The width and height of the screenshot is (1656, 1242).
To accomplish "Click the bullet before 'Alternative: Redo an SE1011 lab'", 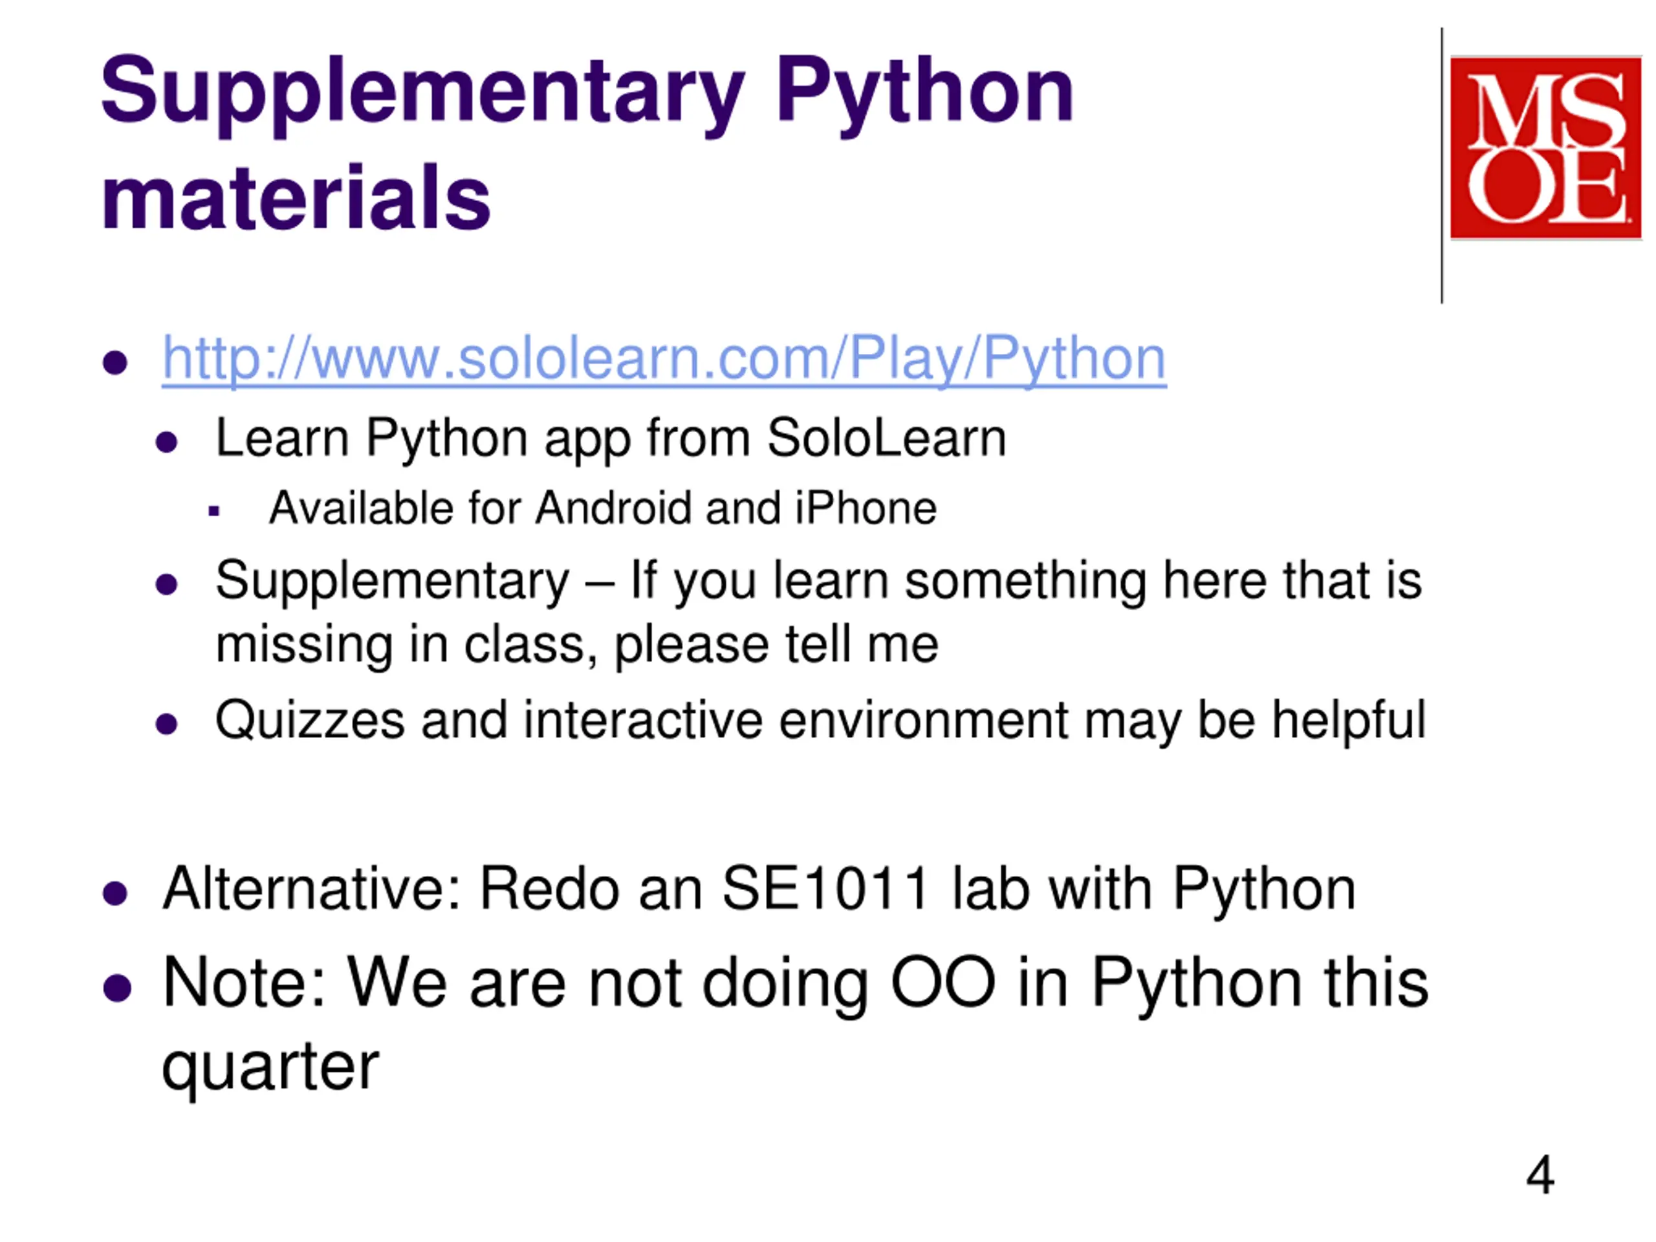I will (115, 893).
